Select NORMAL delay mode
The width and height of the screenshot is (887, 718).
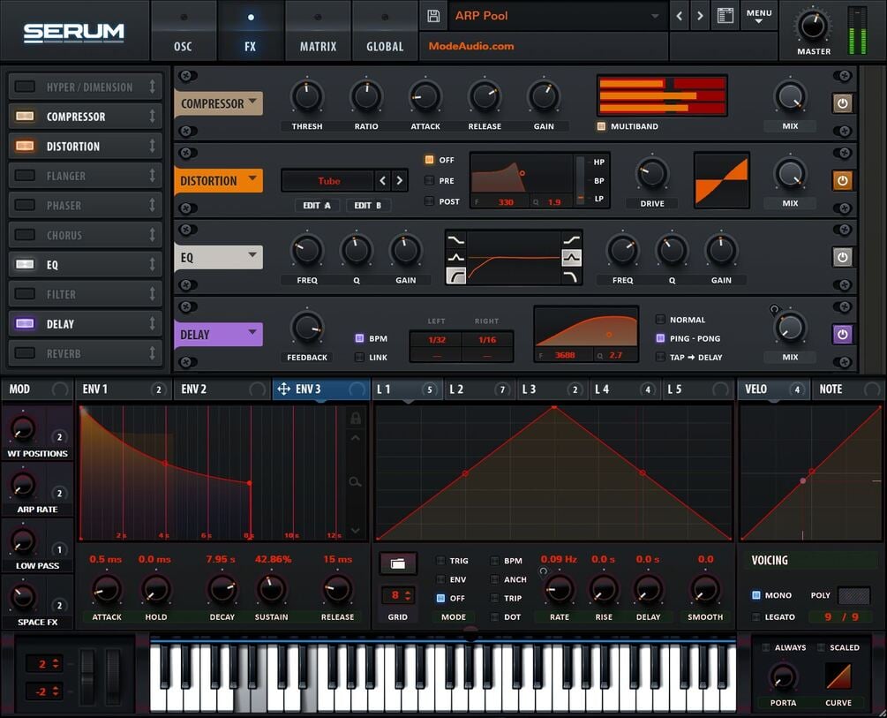coord(660,320)
